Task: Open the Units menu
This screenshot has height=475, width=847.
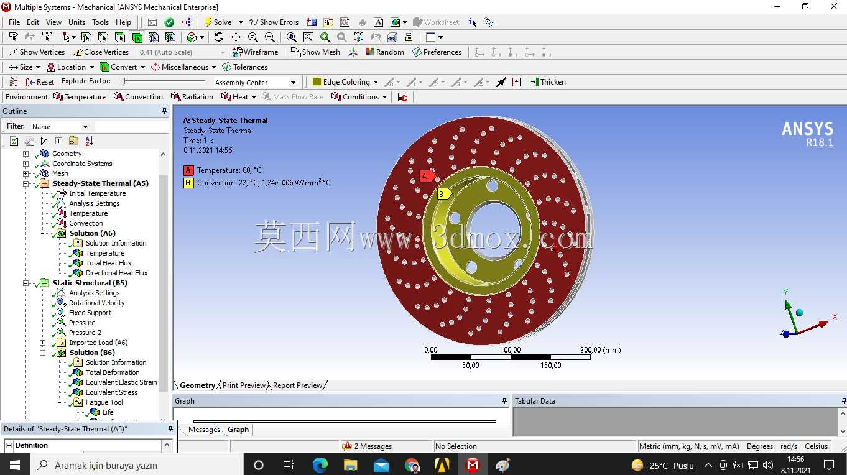Action: [x=77, y=22]
